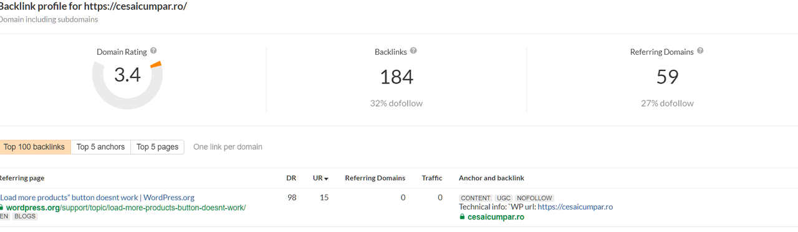
Task: Open the https://cesaicumpar.ro anchor link
Action: 575,207
